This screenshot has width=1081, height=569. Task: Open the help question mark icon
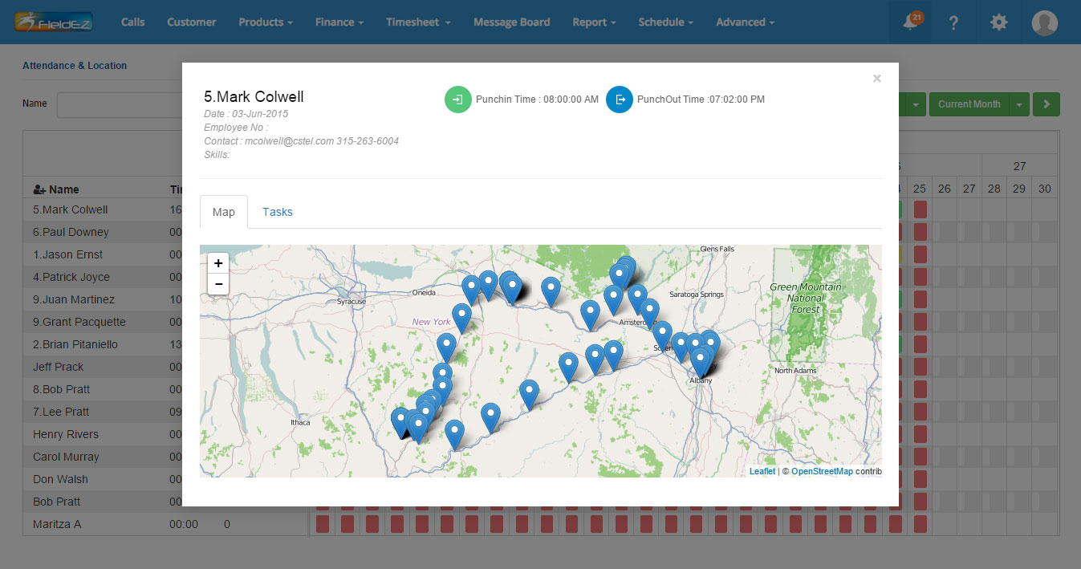(953, 22)
